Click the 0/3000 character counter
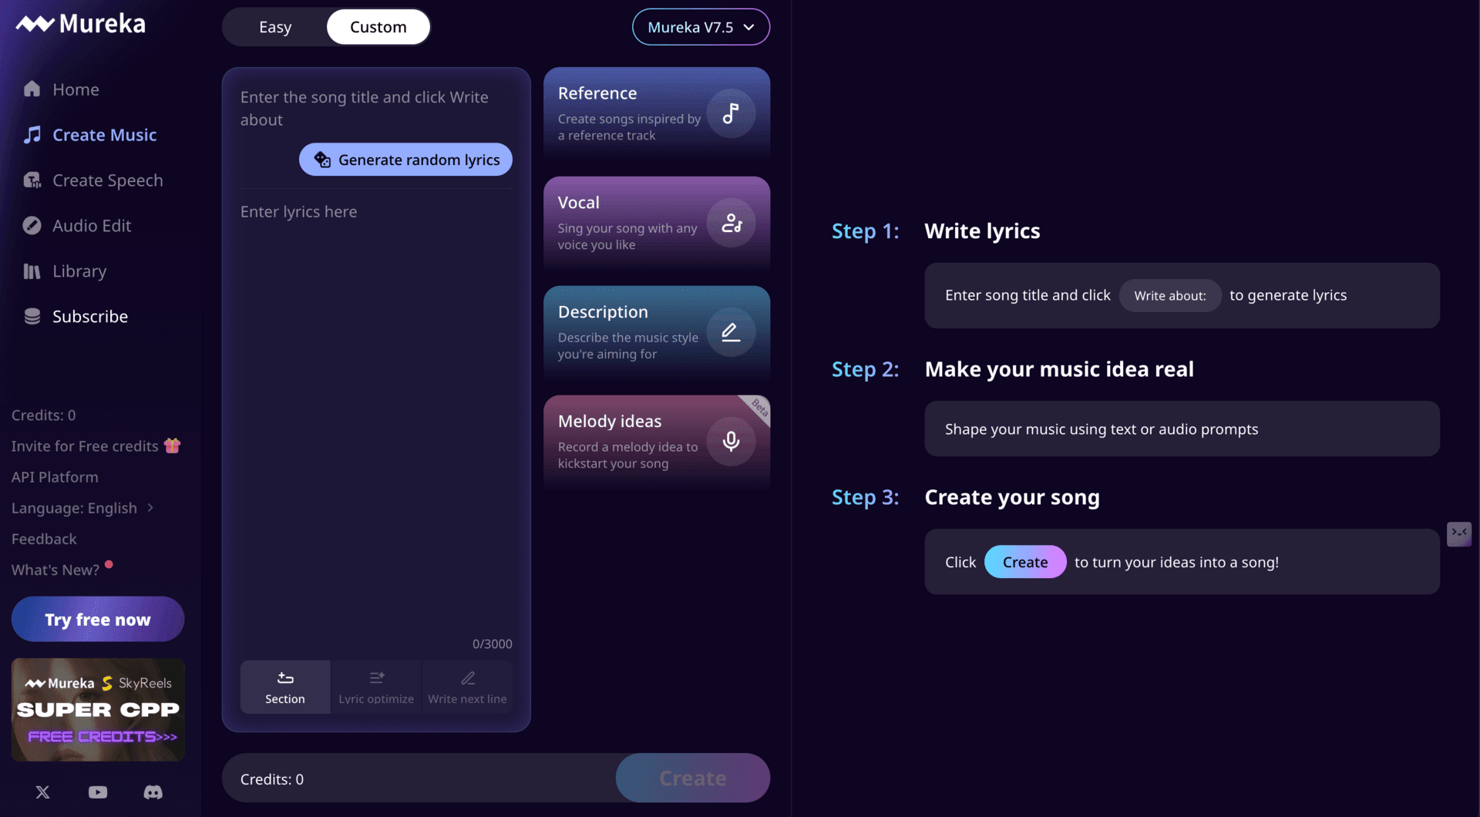The image size is (1480, 817). pos(493,644)
